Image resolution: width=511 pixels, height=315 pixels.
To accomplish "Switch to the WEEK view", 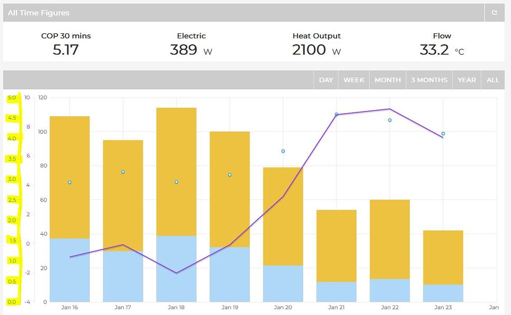I will click(x=354, y=80).
